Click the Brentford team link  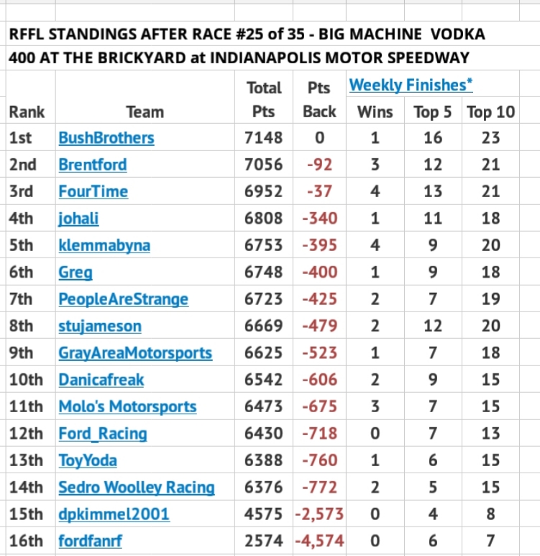[x=92, y=165]
